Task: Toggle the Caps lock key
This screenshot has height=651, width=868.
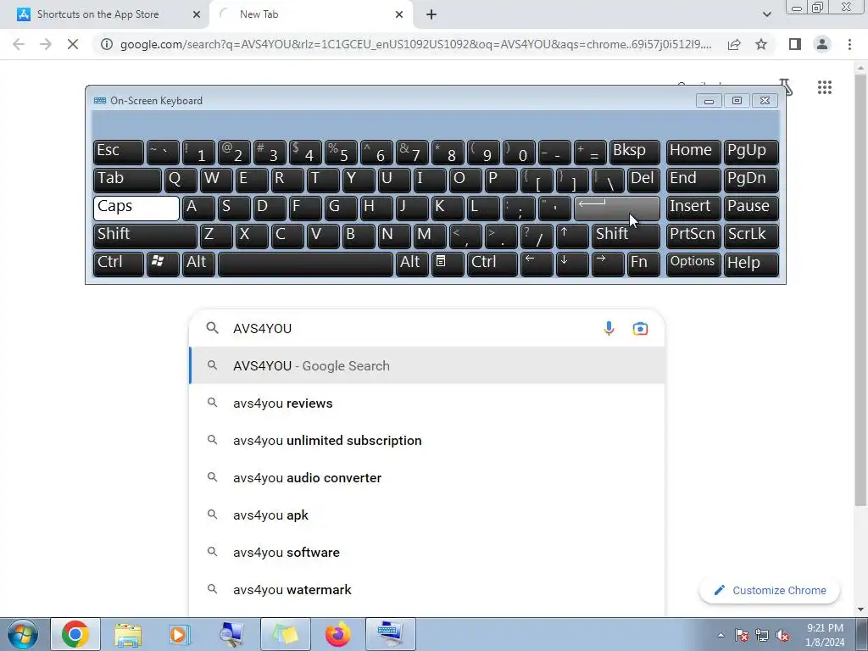Action: (136, 209)
